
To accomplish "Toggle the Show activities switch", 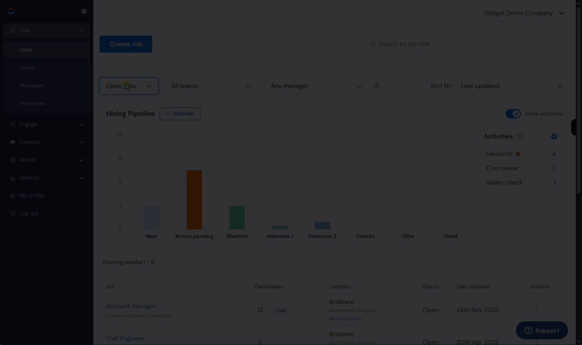I will 513,114.
